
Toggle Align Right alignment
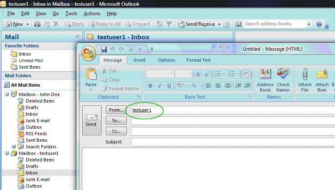(x=227, y=86)
